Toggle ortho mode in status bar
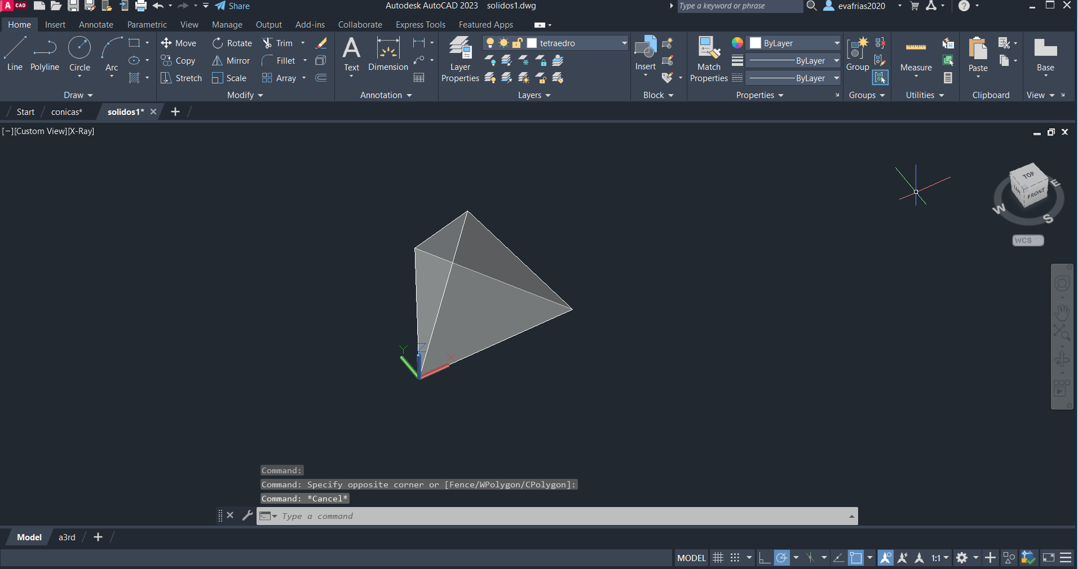 [765, 558]
